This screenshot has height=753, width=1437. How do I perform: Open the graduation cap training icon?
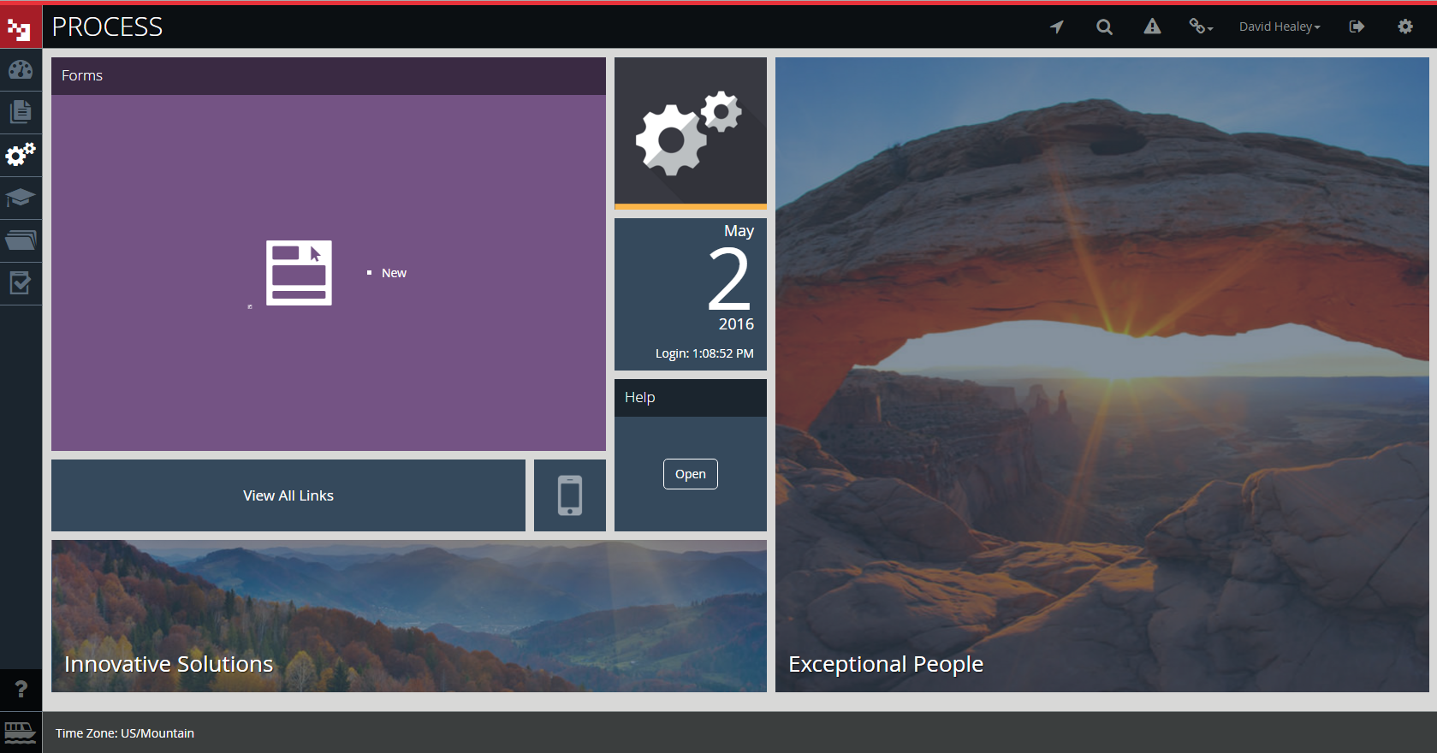(x=21, y=198)
